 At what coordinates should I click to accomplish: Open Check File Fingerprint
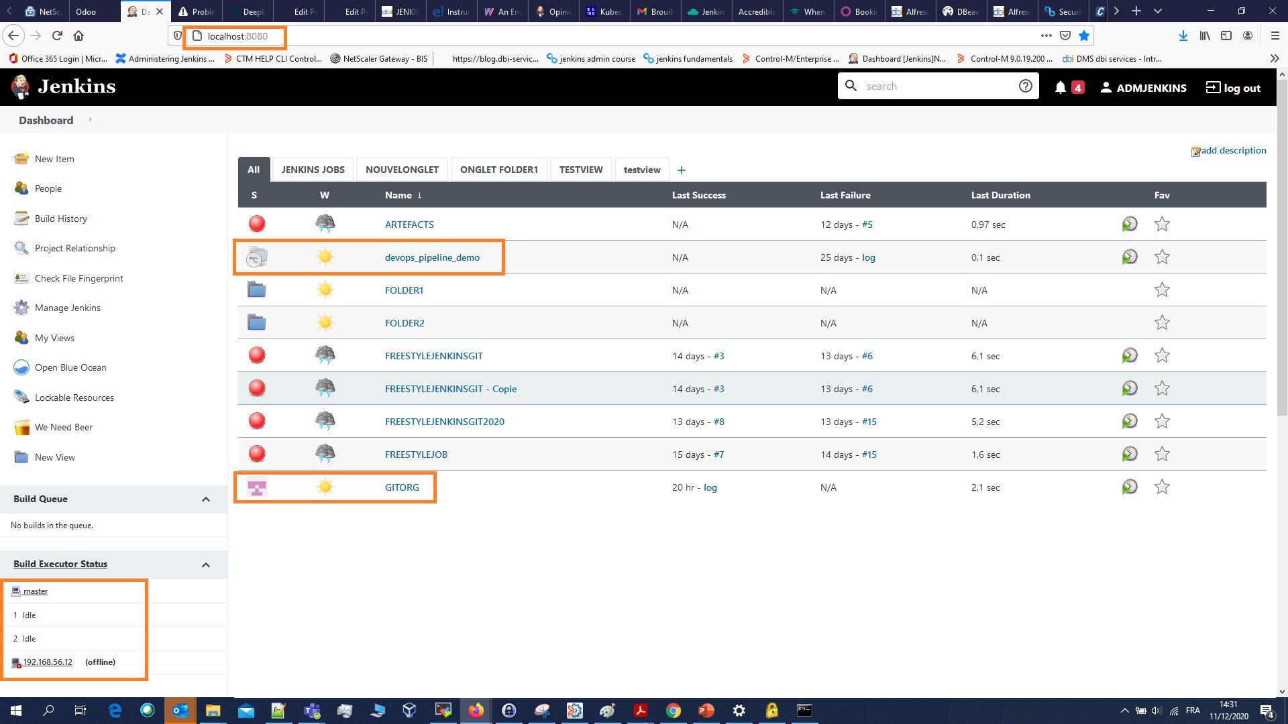(79, 278)
